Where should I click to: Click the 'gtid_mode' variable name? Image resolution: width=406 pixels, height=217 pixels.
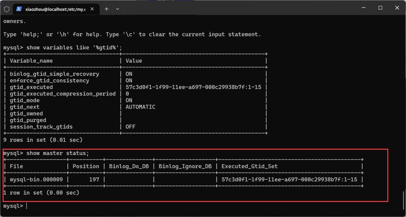coord(25,100)
